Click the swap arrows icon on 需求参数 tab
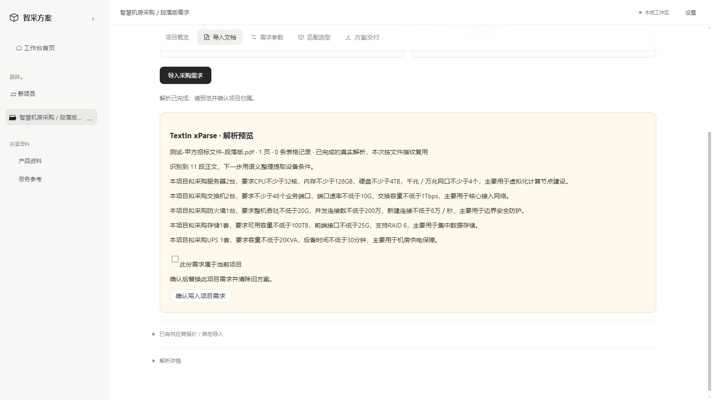Image resolution: width=712 pixels, height=400 pixels. click(x=254, y=37)
